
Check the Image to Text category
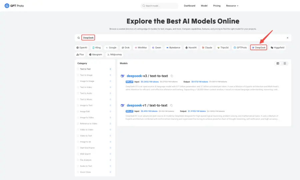pos(78,105)
